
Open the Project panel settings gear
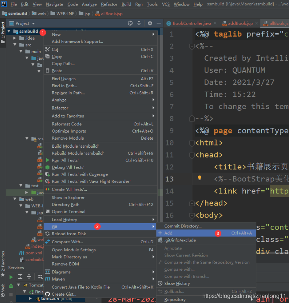[150, 23]
